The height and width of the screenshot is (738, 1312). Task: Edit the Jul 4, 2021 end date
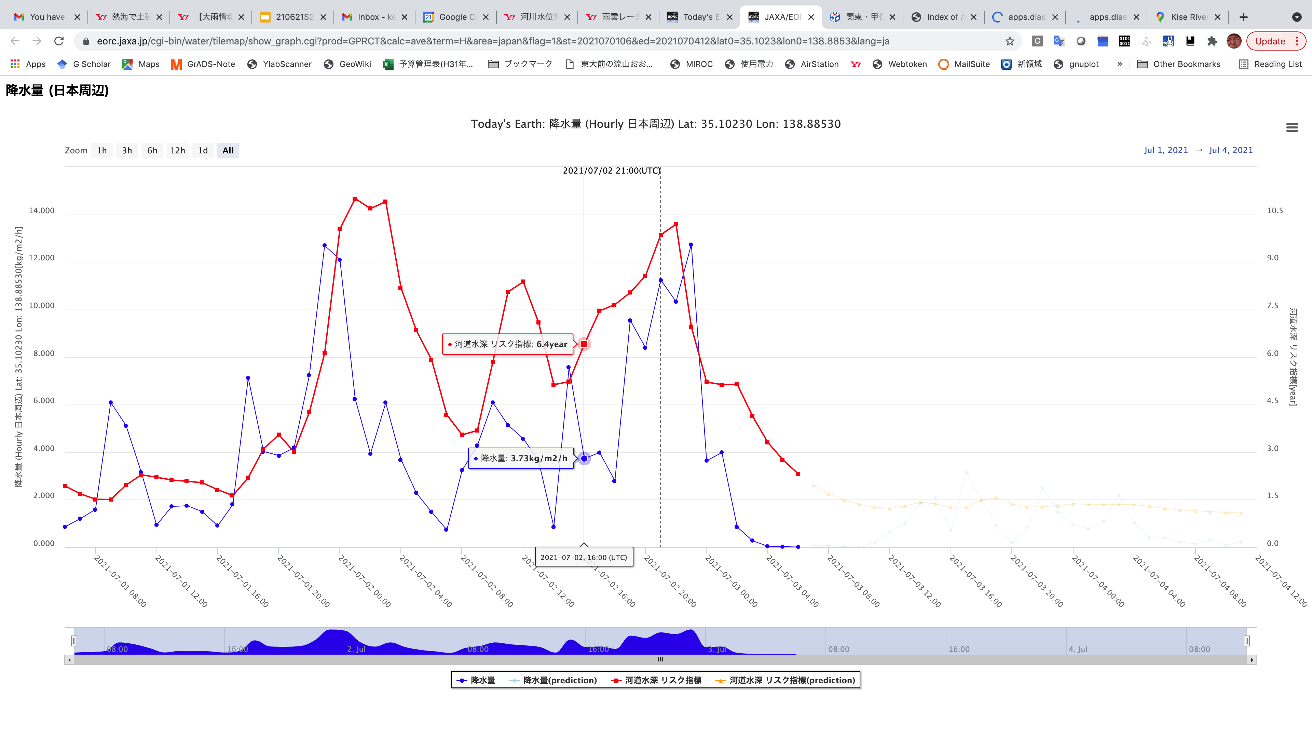click(x=1230, y=150)
